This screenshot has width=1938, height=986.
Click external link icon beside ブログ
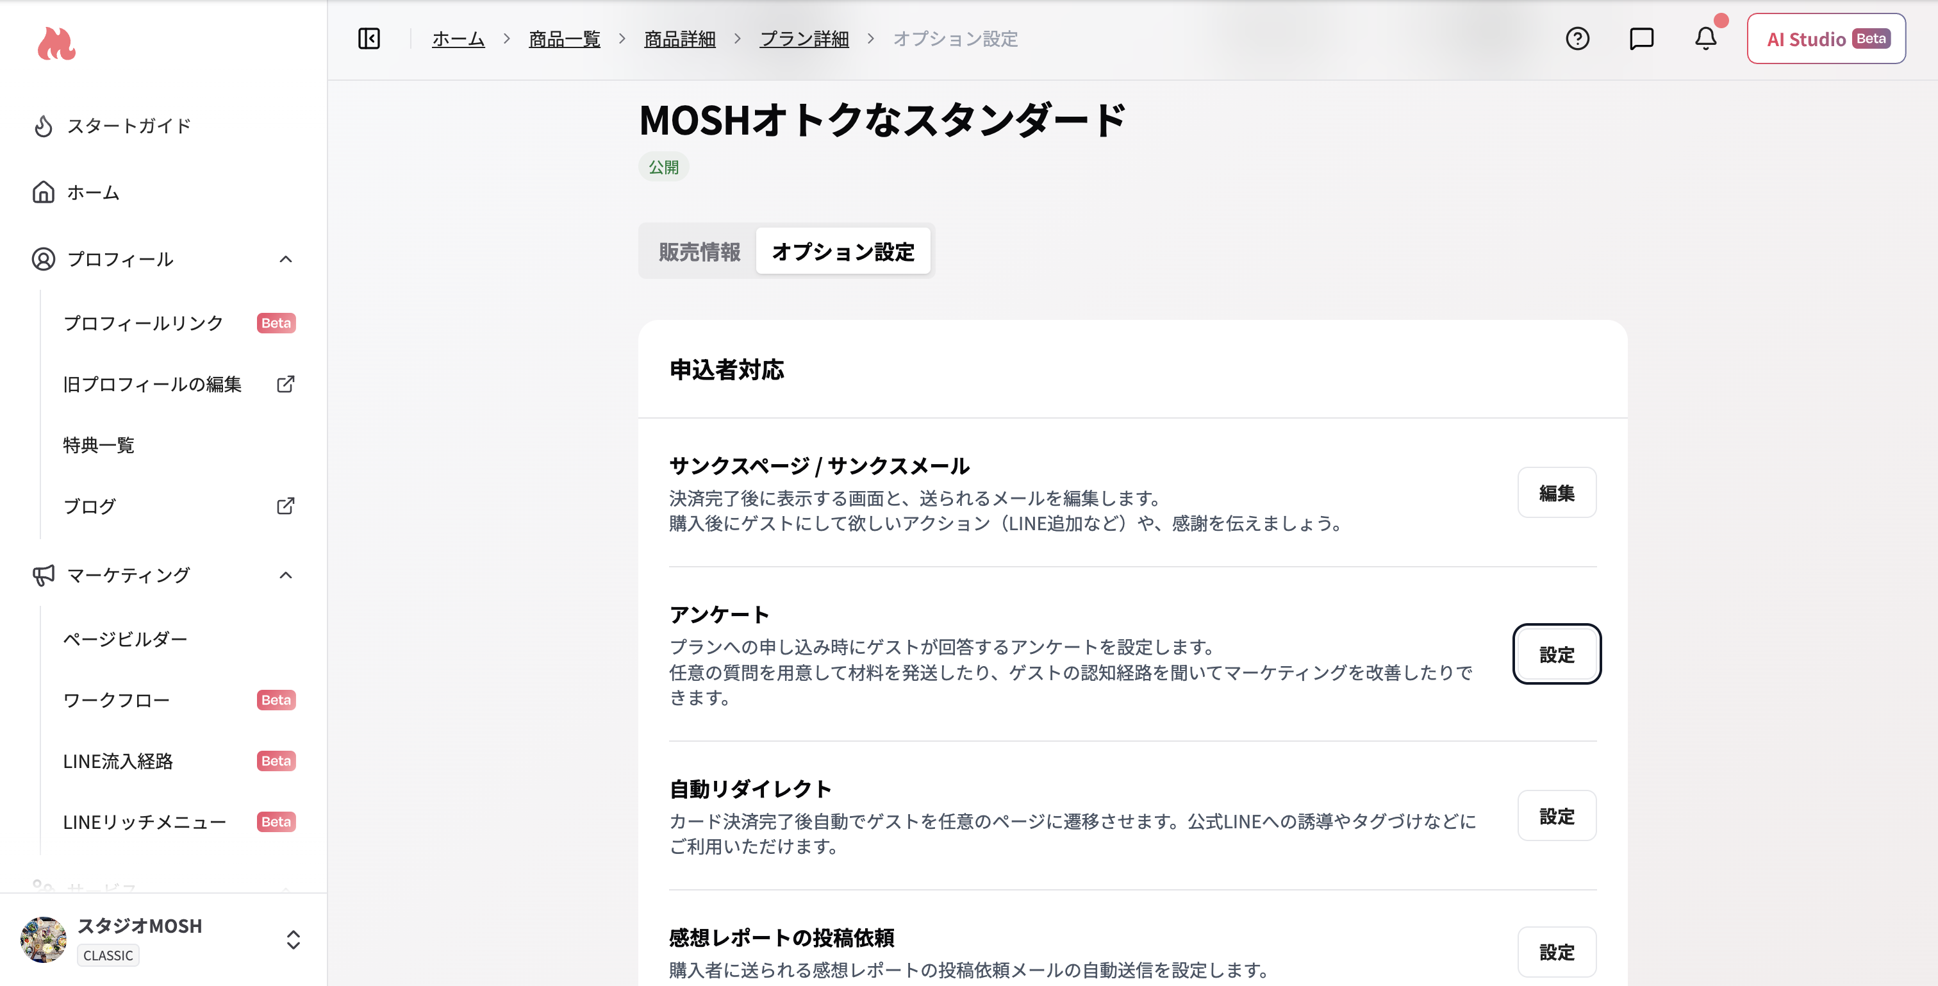pos(285,506)
